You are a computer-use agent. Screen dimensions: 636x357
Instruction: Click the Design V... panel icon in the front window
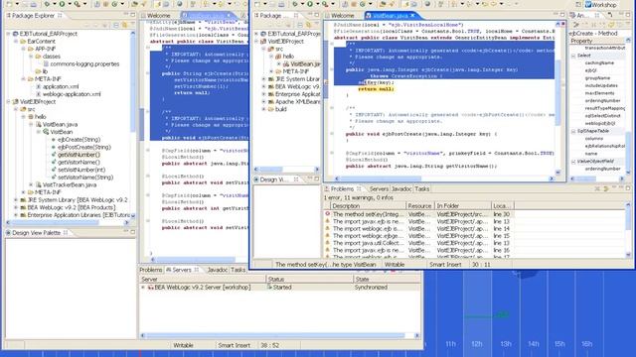point(256,179)
